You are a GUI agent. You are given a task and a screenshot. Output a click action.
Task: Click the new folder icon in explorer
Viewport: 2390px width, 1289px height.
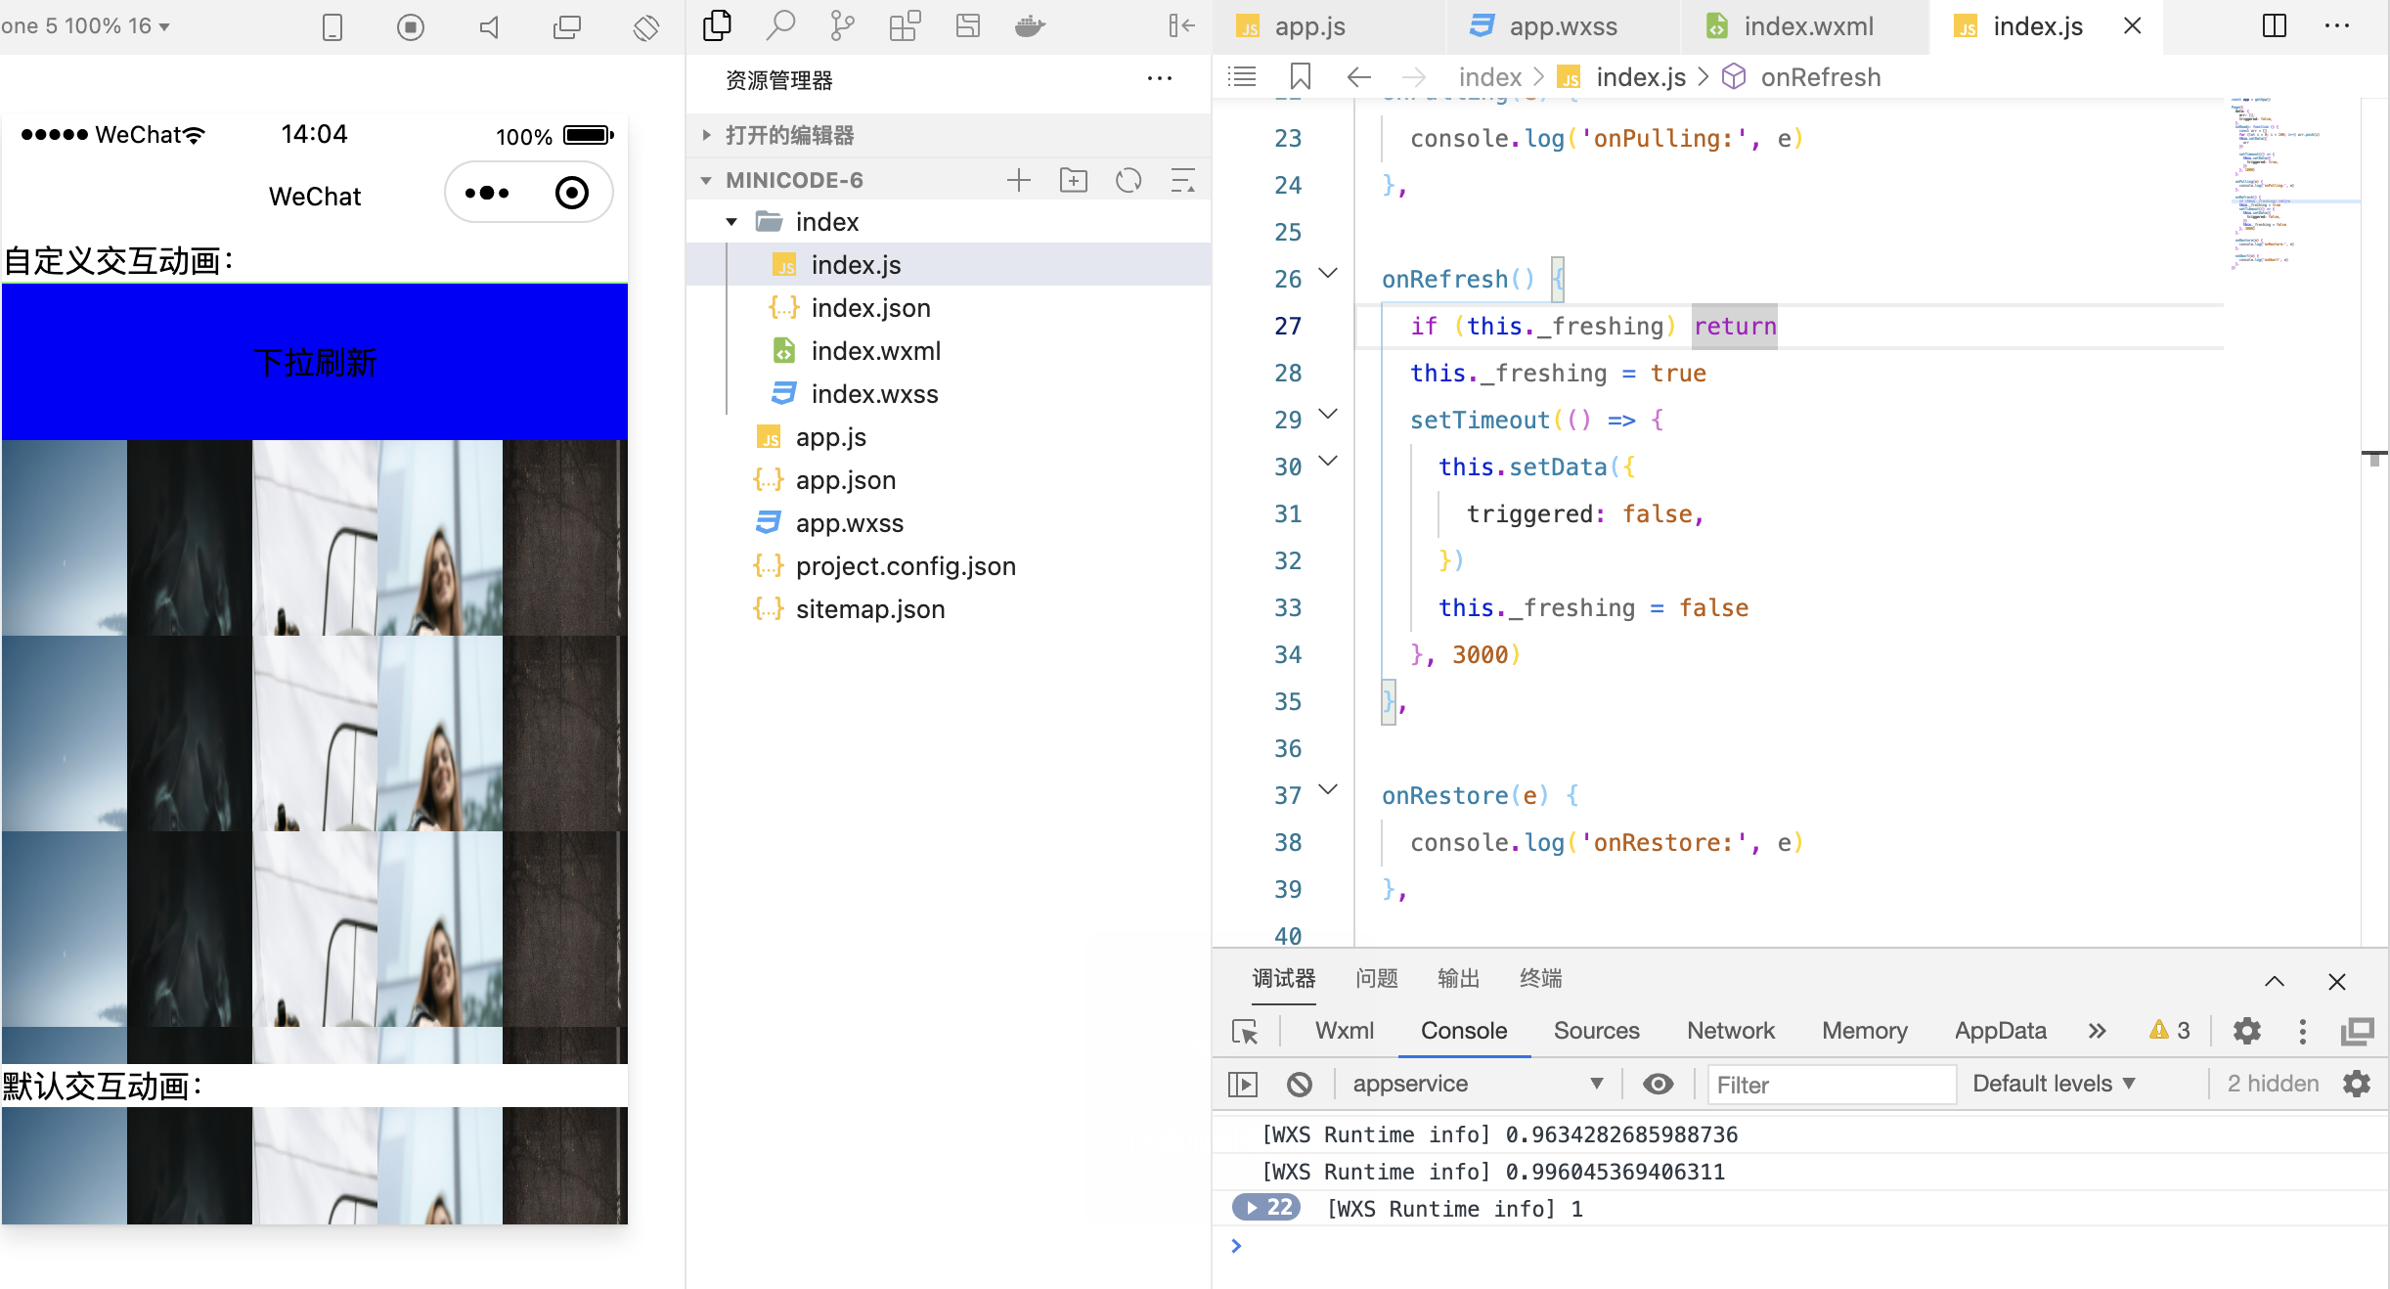1073,180
